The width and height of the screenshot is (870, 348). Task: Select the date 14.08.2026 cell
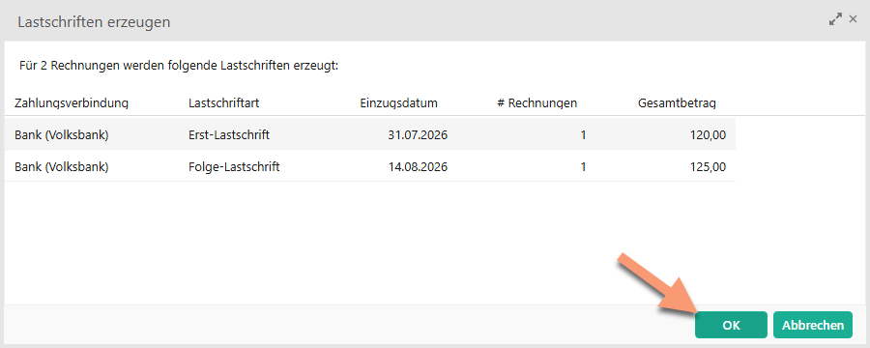click(x=418, y=166)
